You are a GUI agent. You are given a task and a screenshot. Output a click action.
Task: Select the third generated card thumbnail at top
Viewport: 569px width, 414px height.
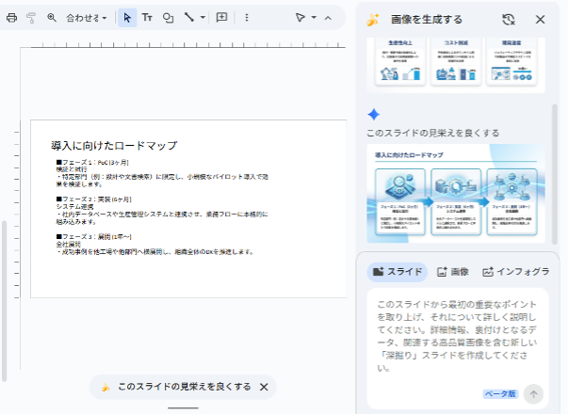tap(512, 60)
